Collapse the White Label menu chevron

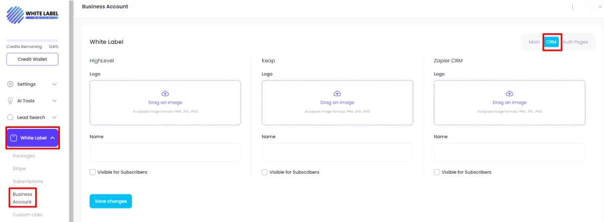[53, 138]
